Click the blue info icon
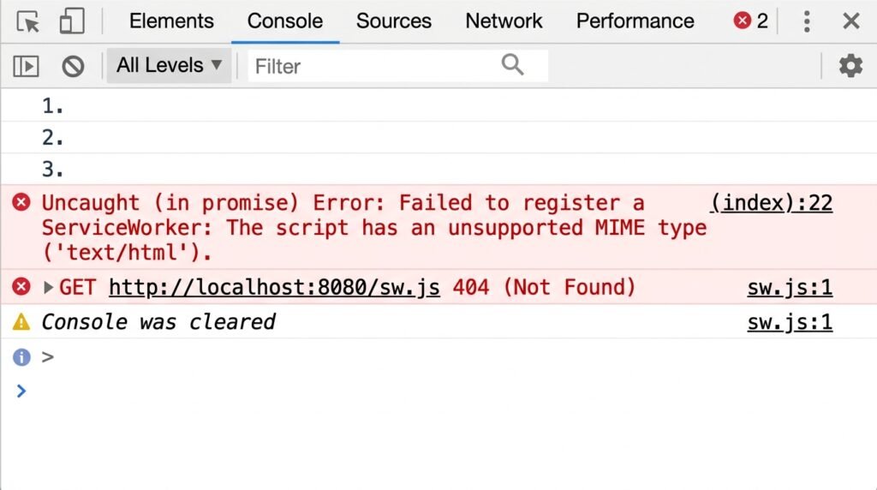 (x=21, y=357)
